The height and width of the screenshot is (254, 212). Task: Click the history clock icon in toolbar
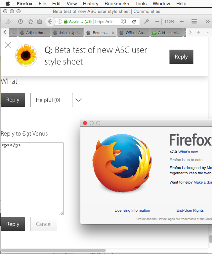click(21, 21)
